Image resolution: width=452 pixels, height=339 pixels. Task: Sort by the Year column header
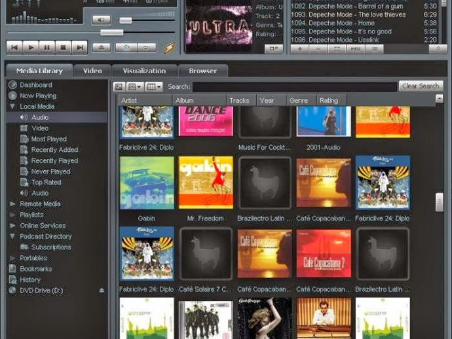tap(271, 101)
